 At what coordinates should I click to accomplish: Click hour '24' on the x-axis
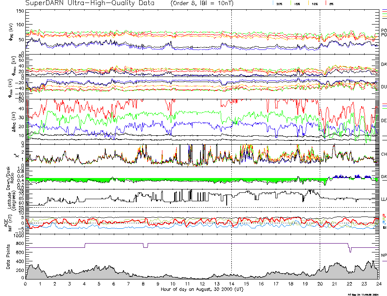(x=379, y=284)
